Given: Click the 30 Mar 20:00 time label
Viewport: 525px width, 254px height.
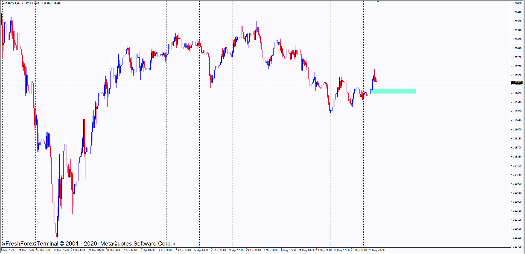Looking at the screenshot, I should 113,250.
